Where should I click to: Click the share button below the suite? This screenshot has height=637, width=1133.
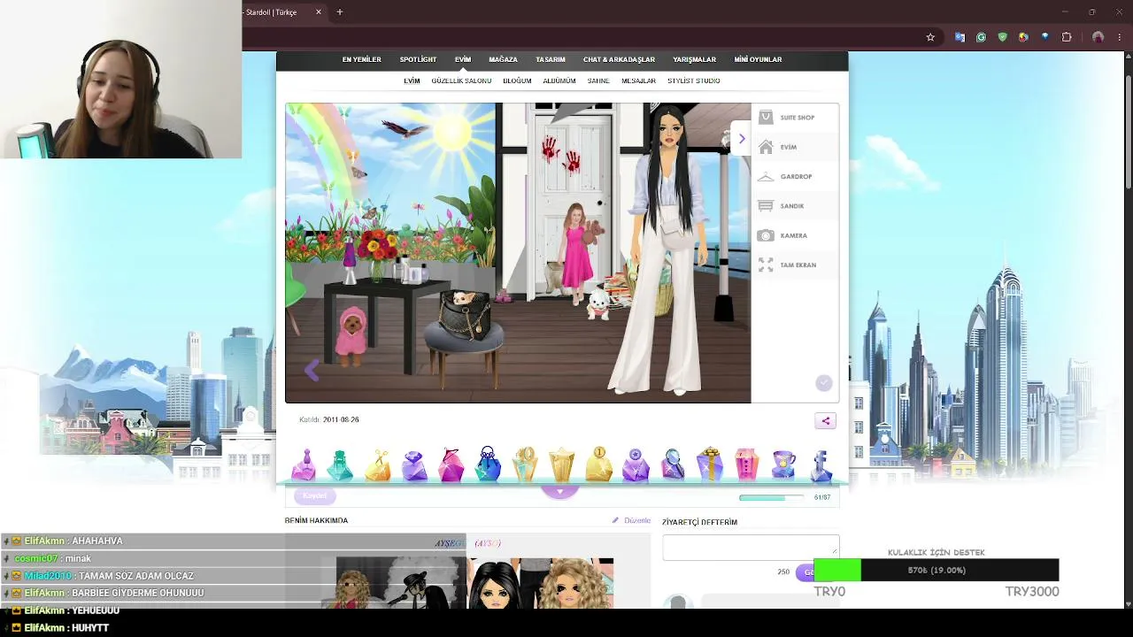(825, 421)
